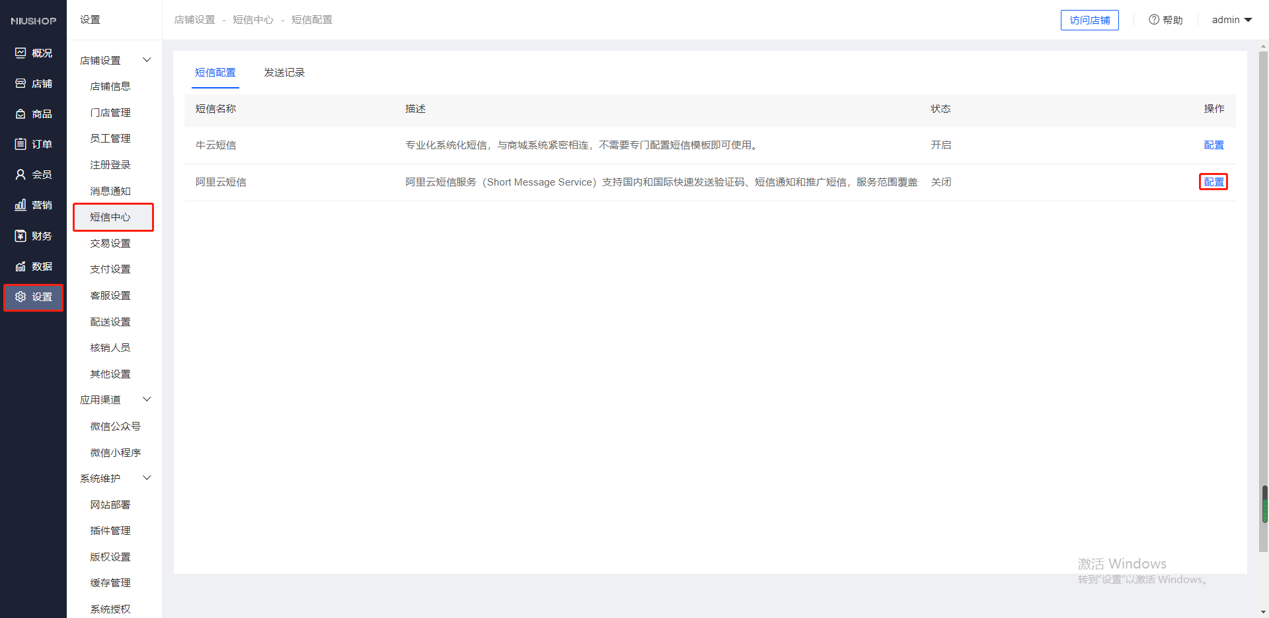Click the 开启 status cell
This screenshot has height=618, width=1269.
941,145
